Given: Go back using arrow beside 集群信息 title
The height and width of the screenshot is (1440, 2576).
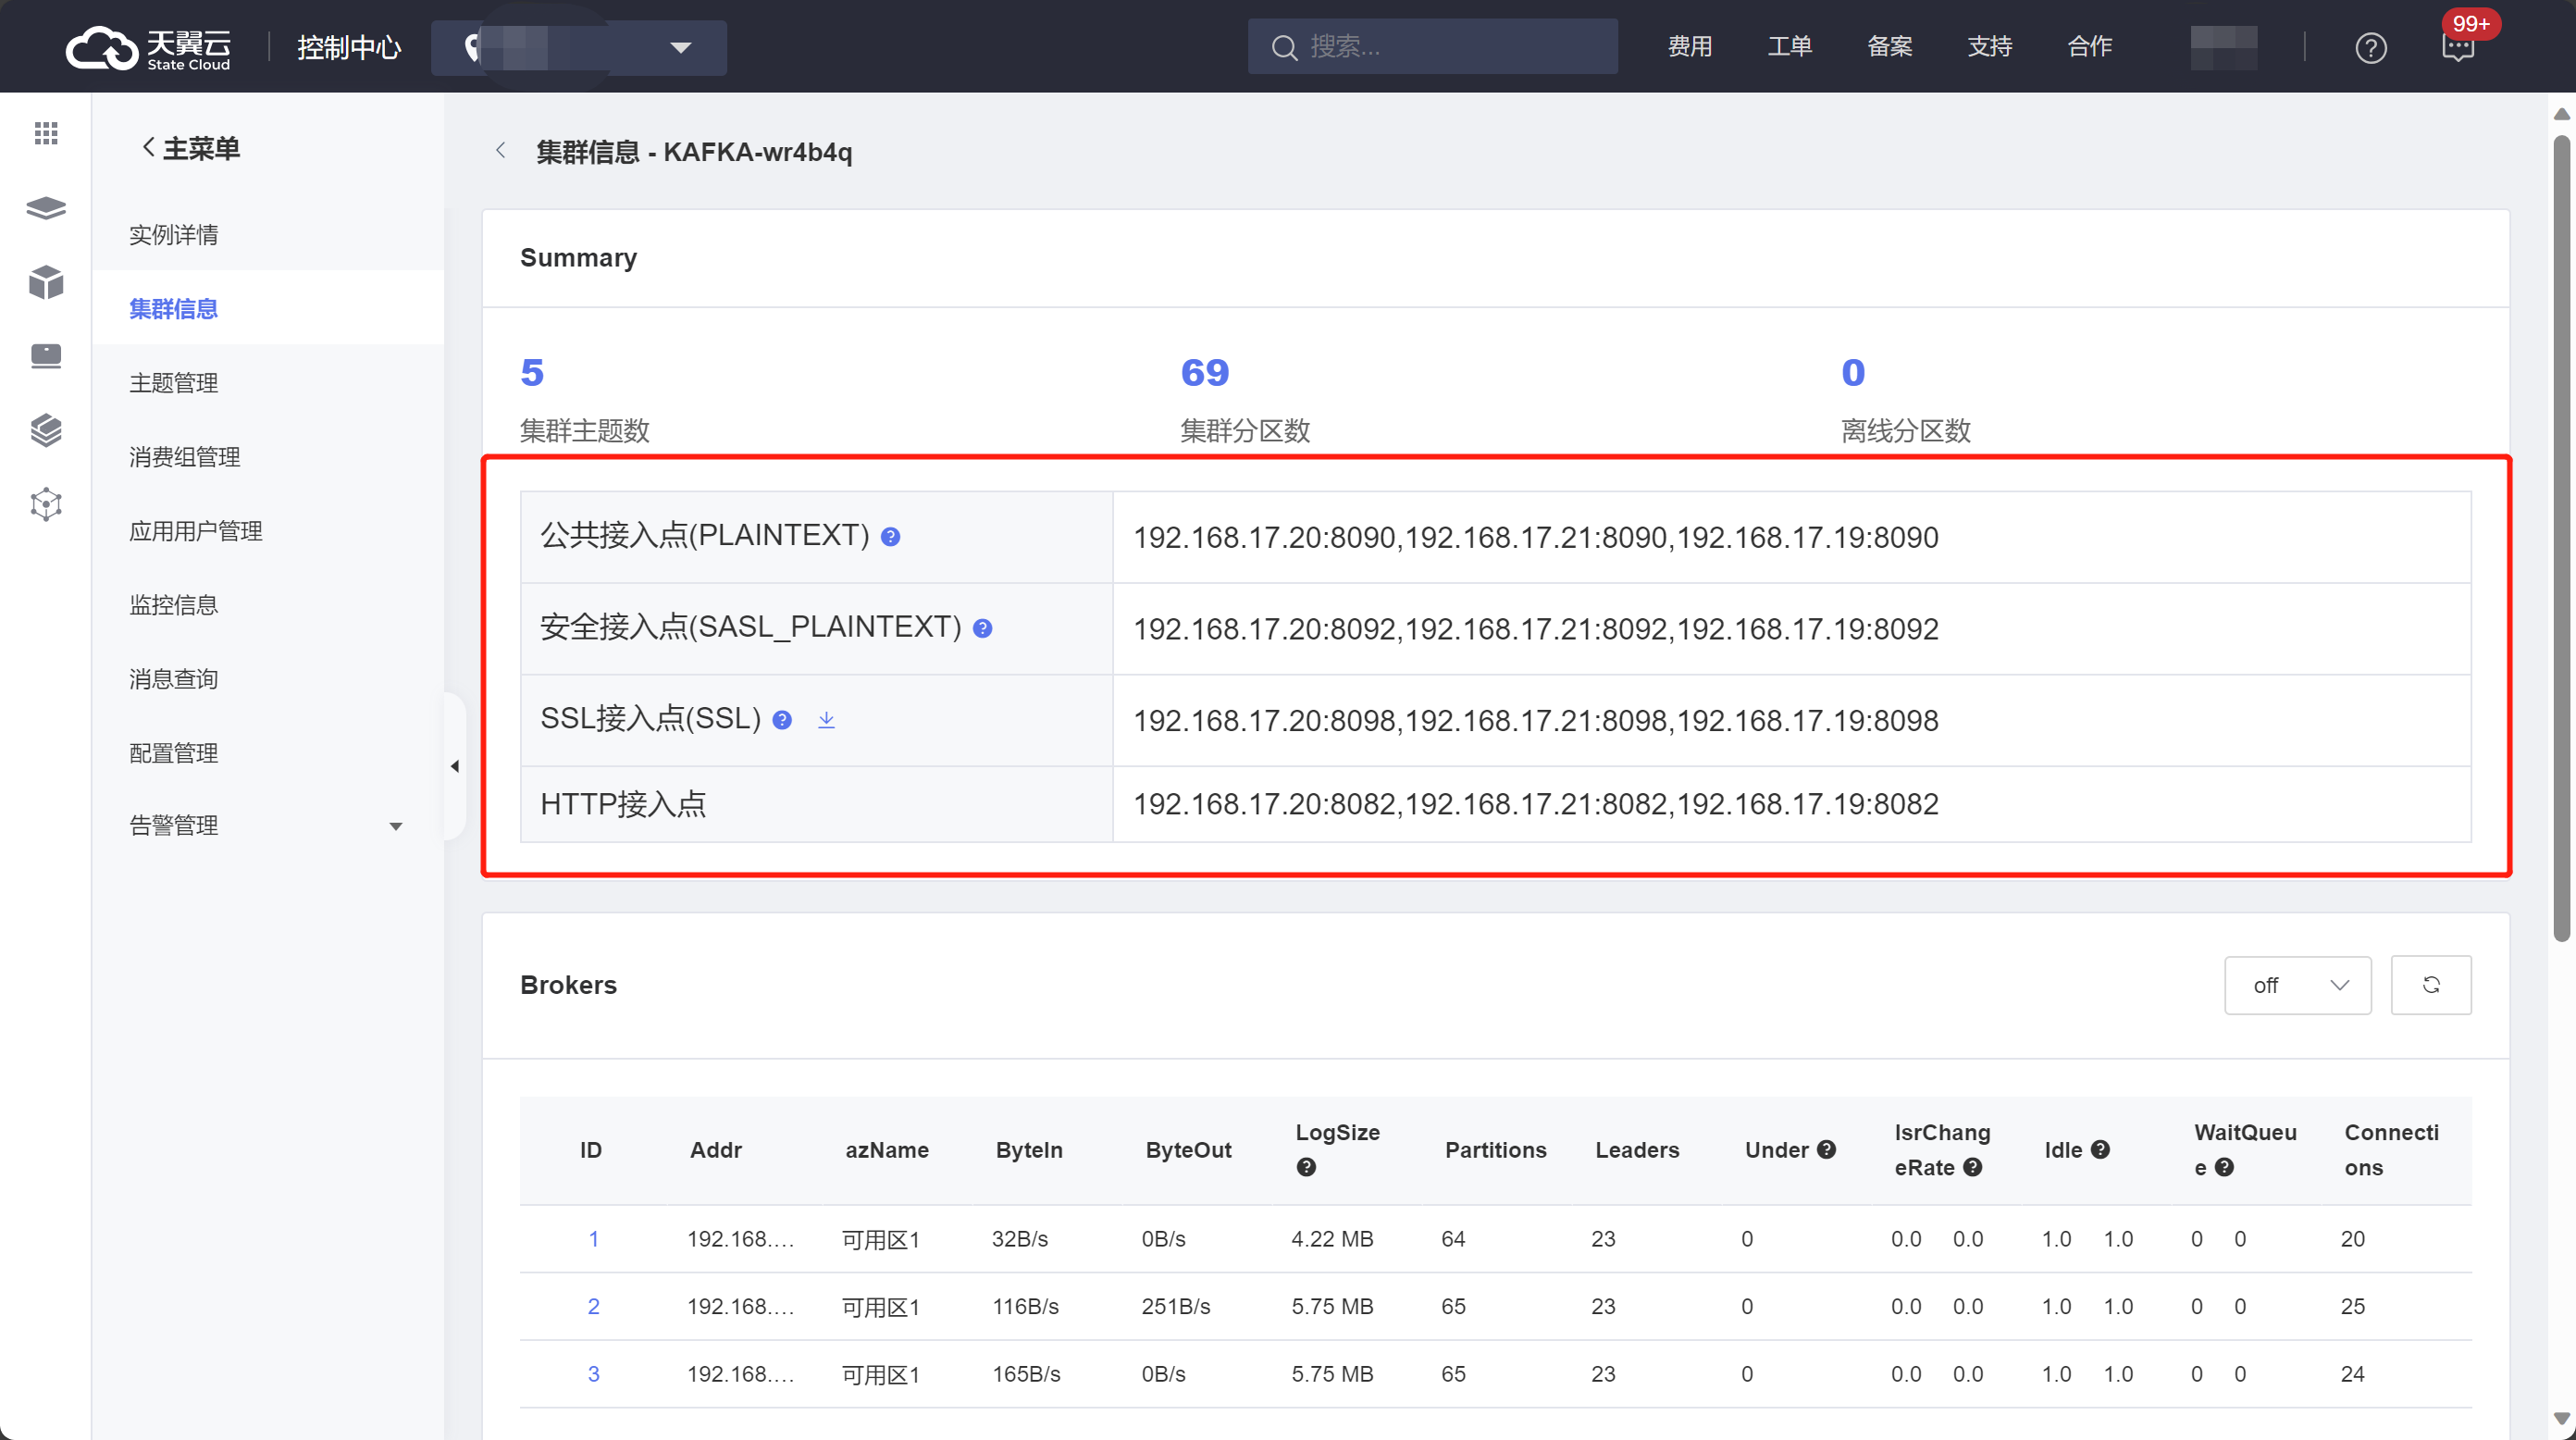Looking at the screenshot, I should 500,151.
